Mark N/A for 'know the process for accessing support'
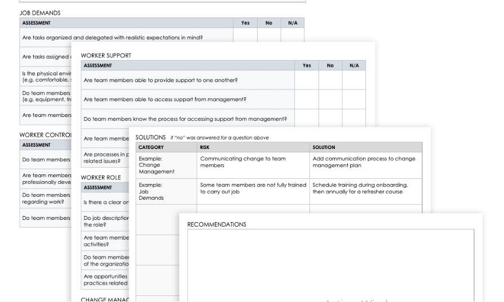The height and width of the screenshot is (302, 504). tap(354, 118)
